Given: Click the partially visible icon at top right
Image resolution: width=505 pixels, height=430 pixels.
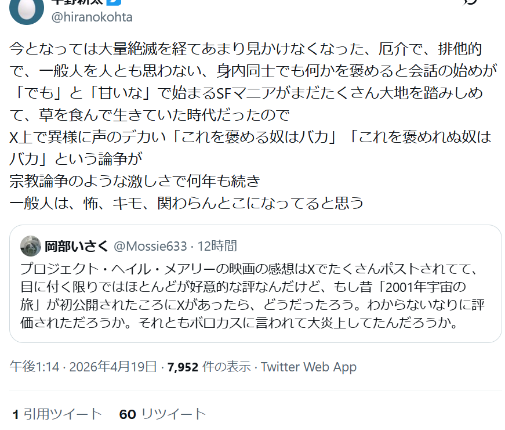Looking at the screenshot, I should coord(470,2).
